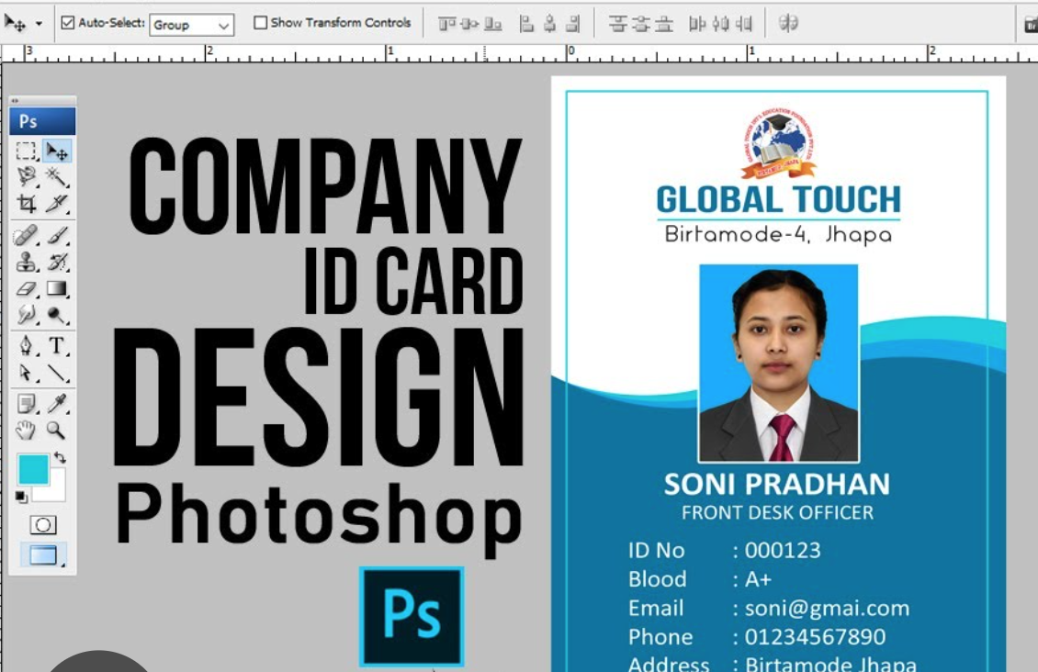Click the FRONT DESK OFFICER text
The width and height of the screenshot is (1038, 672).
(x=777, y=512)
